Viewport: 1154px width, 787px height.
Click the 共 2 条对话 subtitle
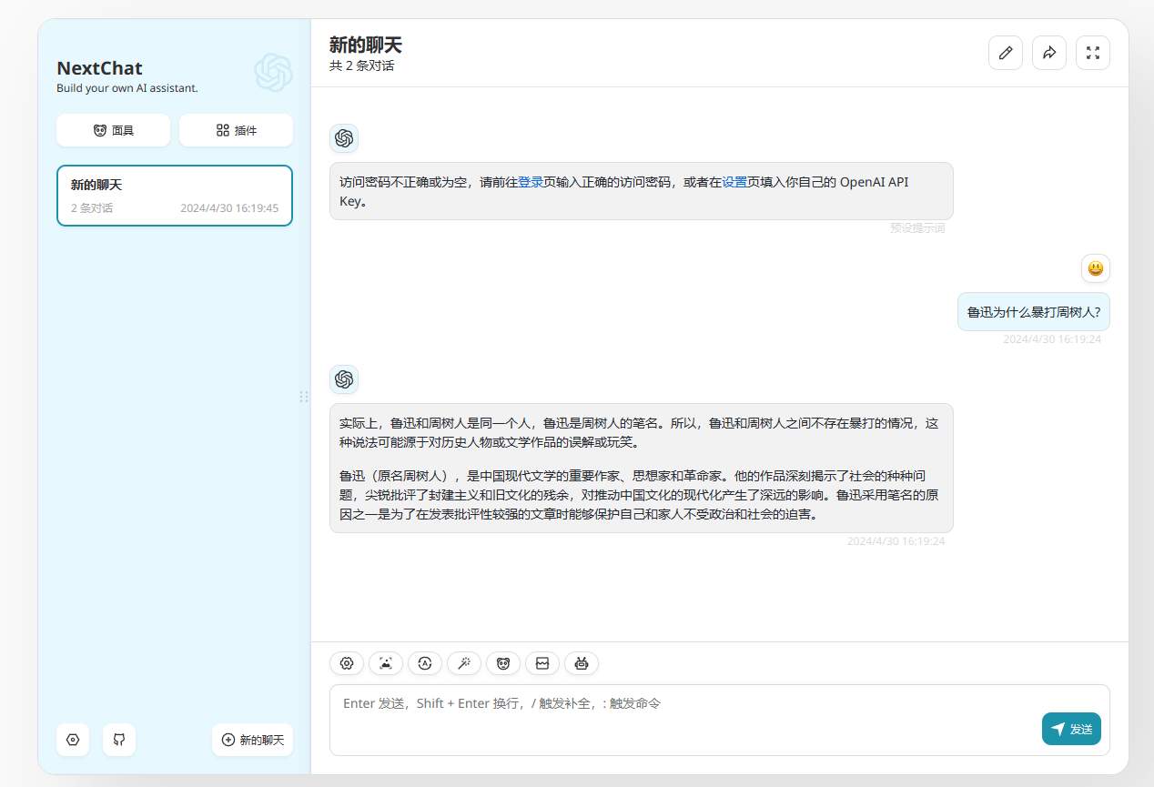click(x=361, y=66)
